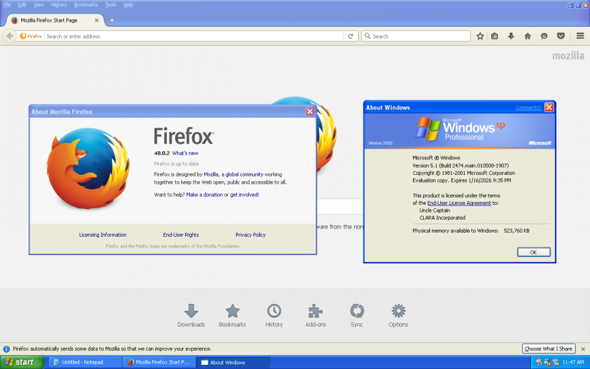Viewport: 590px width, 369px height.
Task: Go to home page via house icon
Action: tap(527, 36)
